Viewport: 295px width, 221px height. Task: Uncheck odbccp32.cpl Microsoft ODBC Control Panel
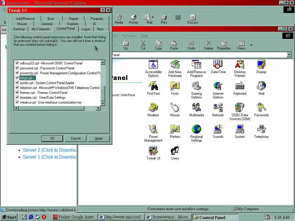coord(17,63)
